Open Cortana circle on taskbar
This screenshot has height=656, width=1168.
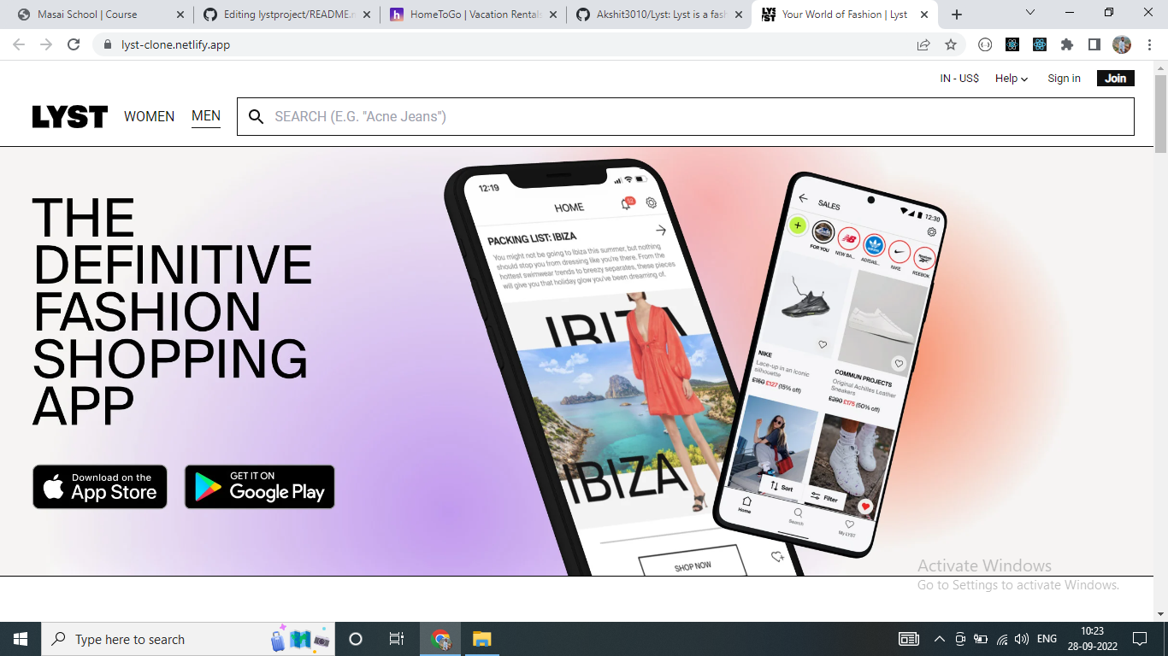pos(356,639)
